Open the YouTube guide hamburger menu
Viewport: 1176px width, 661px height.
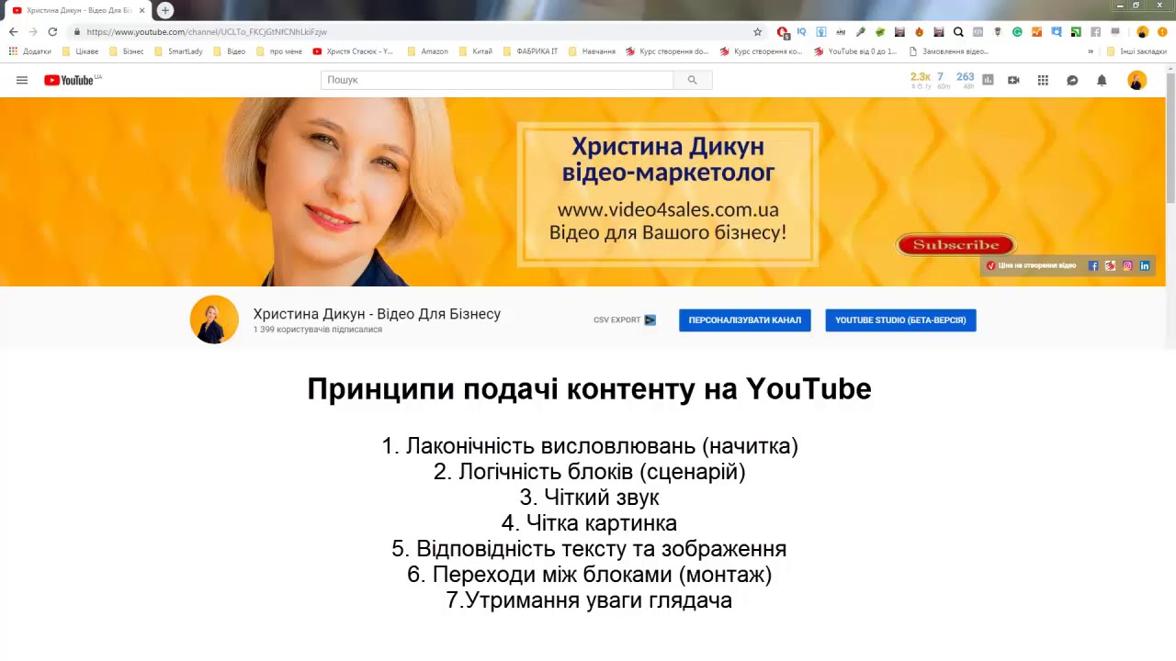[22, 80]
